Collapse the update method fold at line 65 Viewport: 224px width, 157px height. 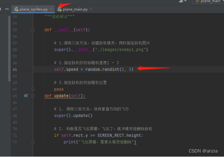tap(33, 96)
